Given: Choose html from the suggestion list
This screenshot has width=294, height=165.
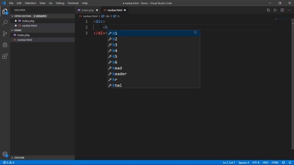Looking at the screenshot, I should click(153, 85).
